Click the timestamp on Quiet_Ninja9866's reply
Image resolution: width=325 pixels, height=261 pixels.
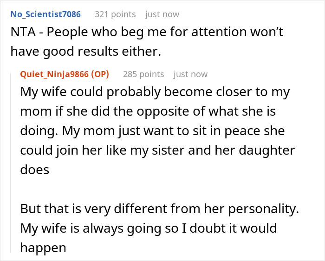click(190, 74)
